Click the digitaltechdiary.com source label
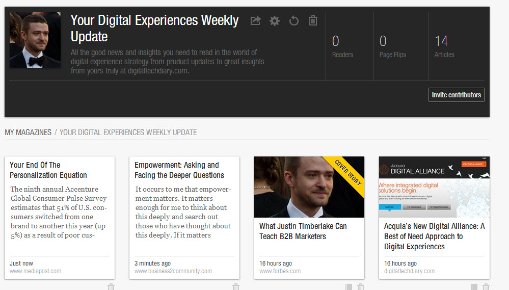Viewport: 509px width, 290px height. 409,271
